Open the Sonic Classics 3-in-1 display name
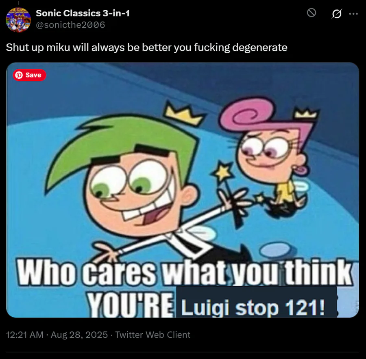The height and width of the screenshot is (359, 366). [83, 13]
